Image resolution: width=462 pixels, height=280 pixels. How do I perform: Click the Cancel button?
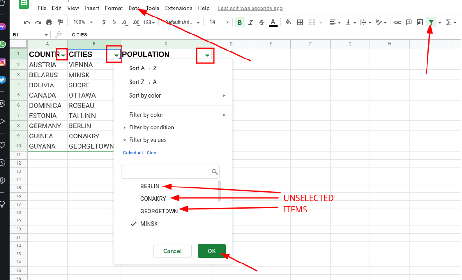173,251
